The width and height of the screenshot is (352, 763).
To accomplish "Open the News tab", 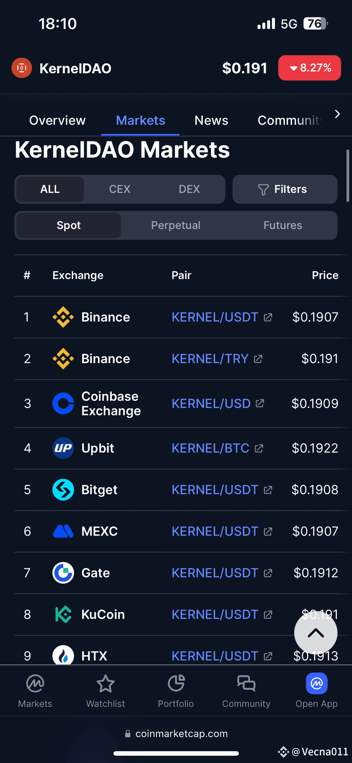I will (211, 120).
